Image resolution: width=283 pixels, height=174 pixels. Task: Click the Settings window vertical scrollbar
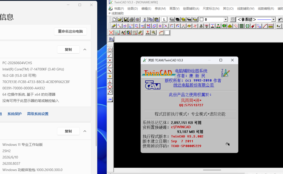point(96,108)
